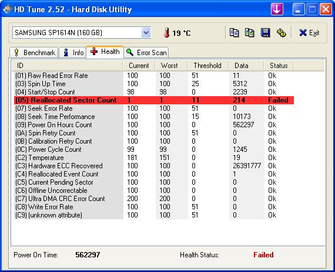Select the Raw Read Error Rate row

(154, 76)
